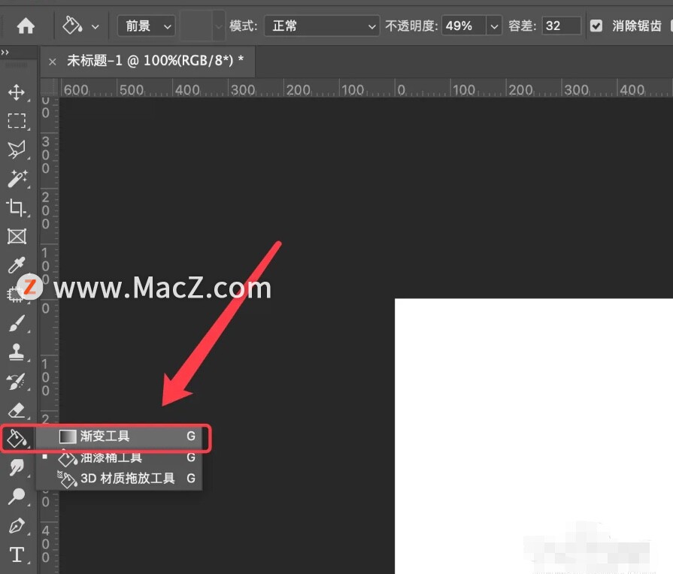Select the Crop tool
The width and height of the screenshot is (673, 574).
pos(17,207)
